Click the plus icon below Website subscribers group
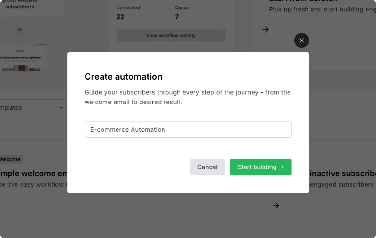The image size is (376, 238). (x=20, y=29)
